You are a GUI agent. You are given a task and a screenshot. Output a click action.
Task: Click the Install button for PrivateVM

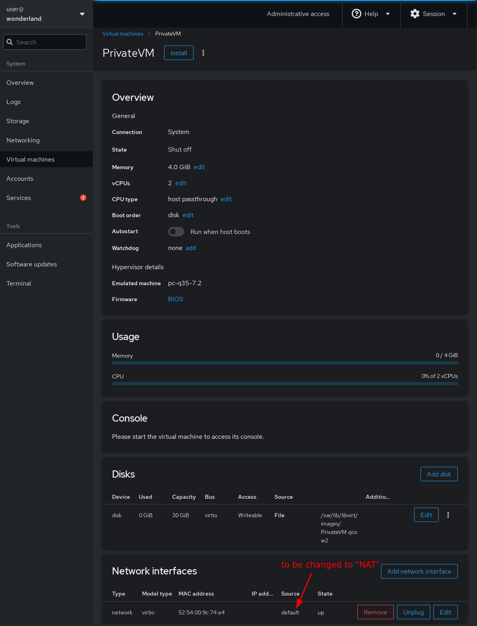[x=178, y=53]
